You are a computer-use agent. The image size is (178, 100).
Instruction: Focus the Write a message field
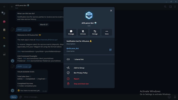95,97
